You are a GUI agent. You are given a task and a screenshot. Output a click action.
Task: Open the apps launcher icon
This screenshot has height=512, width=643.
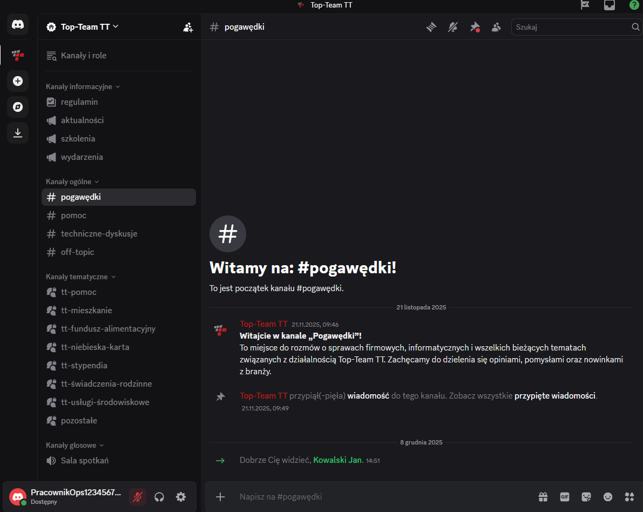pyautogui.click(x=630, y=497)
